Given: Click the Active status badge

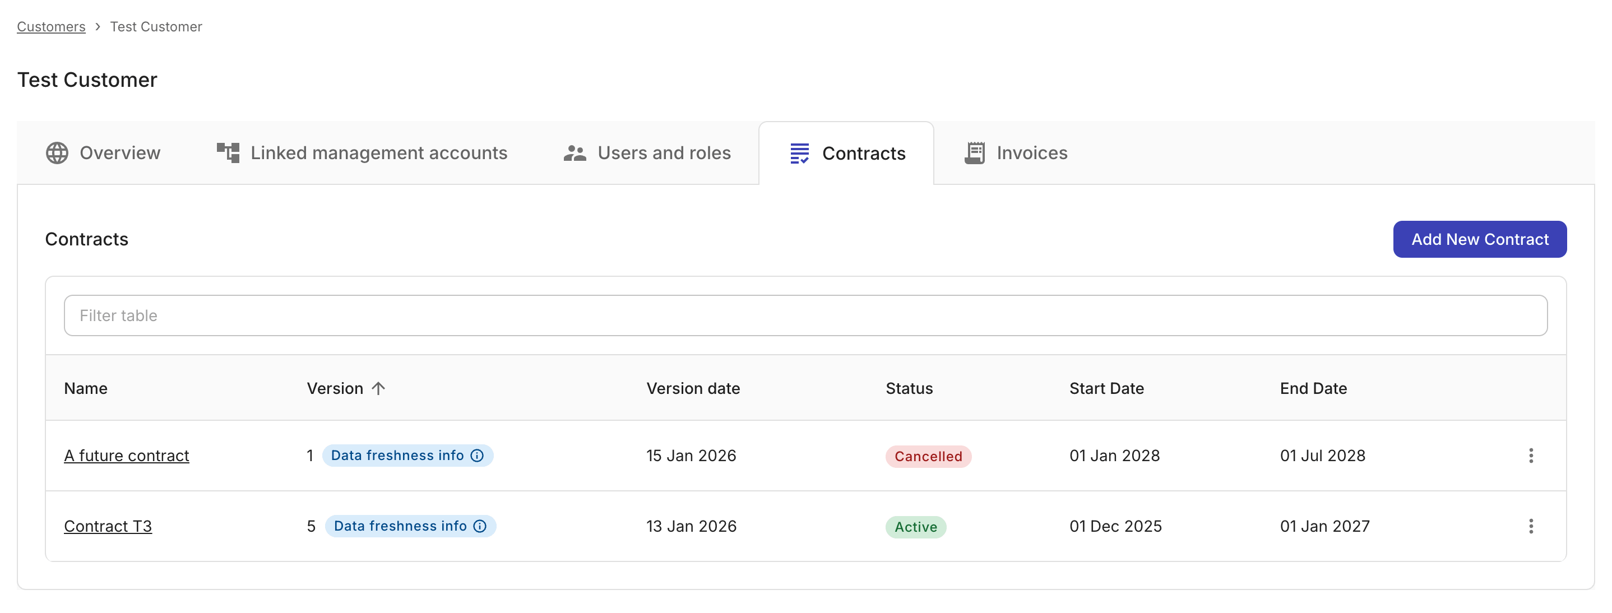Looking at the screenshot, I should pos(915,527).
